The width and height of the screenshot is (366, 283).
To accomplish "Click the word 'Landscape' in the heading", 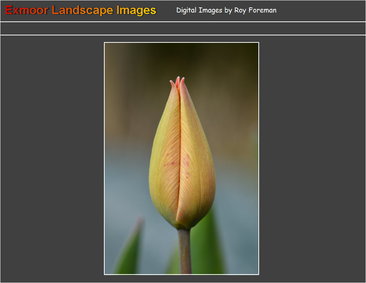I will [83, 10].
